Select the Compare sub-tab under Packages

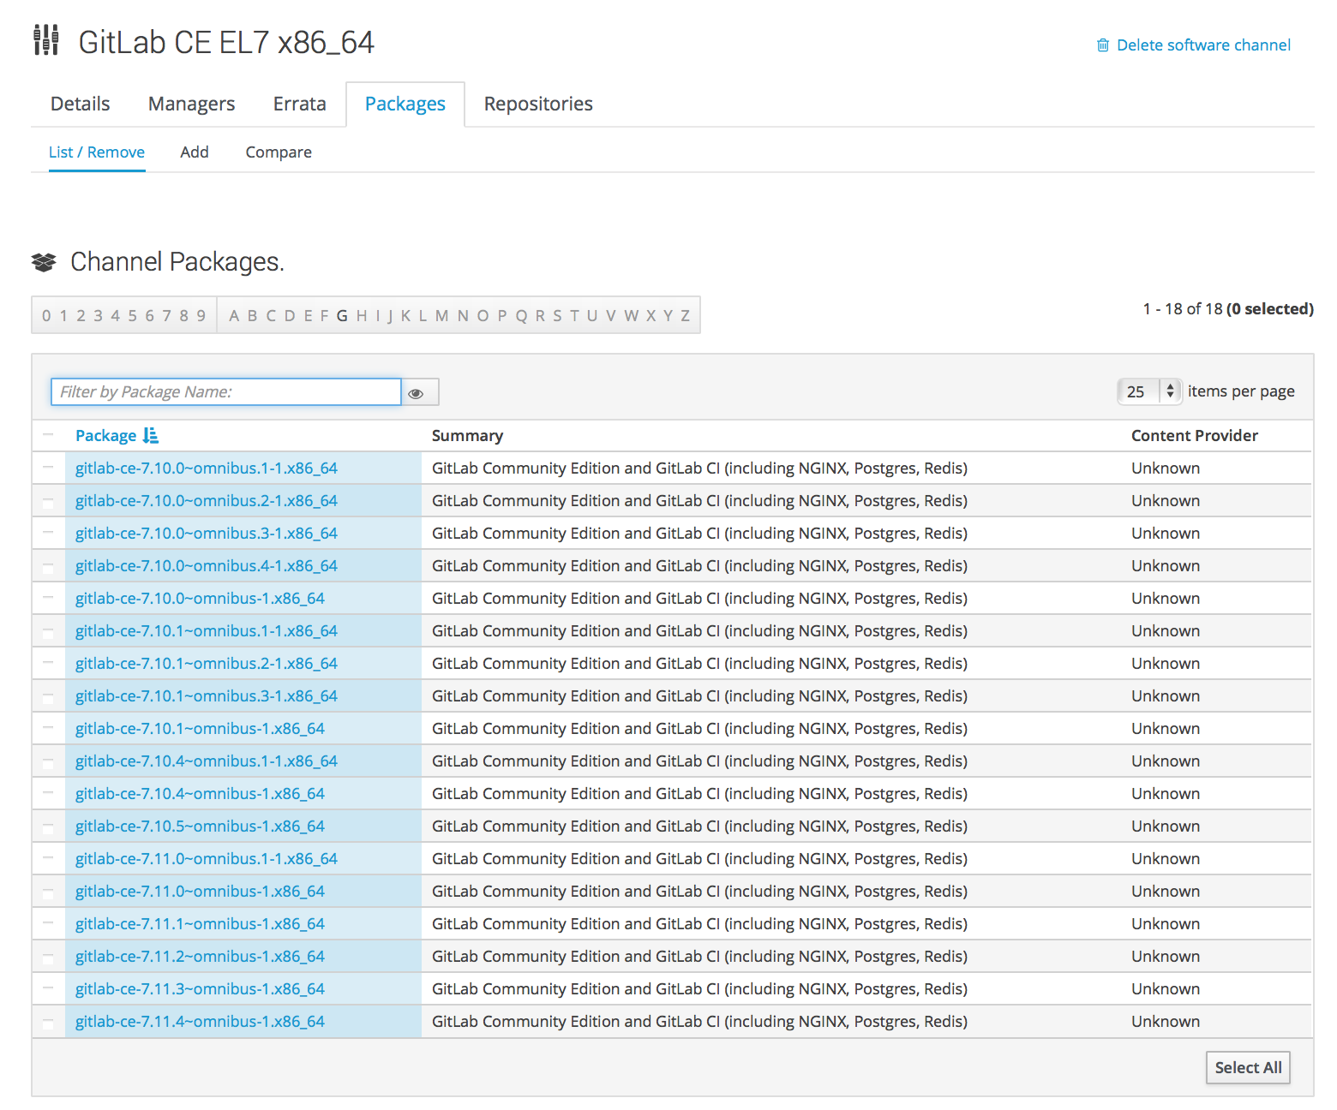[278, 152]
